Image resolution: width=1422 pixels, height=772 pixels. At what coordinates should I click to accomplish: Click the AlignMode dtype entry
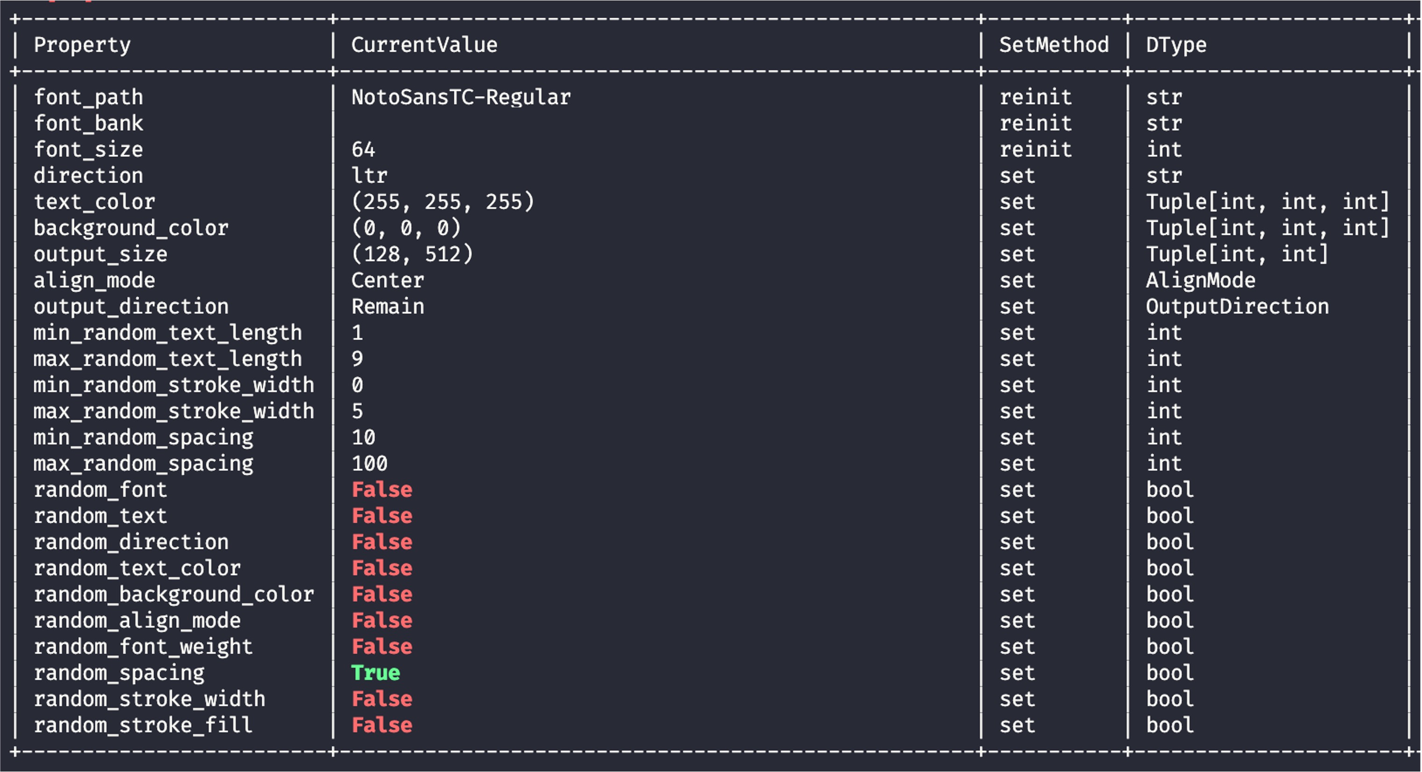click(1200, 281)
